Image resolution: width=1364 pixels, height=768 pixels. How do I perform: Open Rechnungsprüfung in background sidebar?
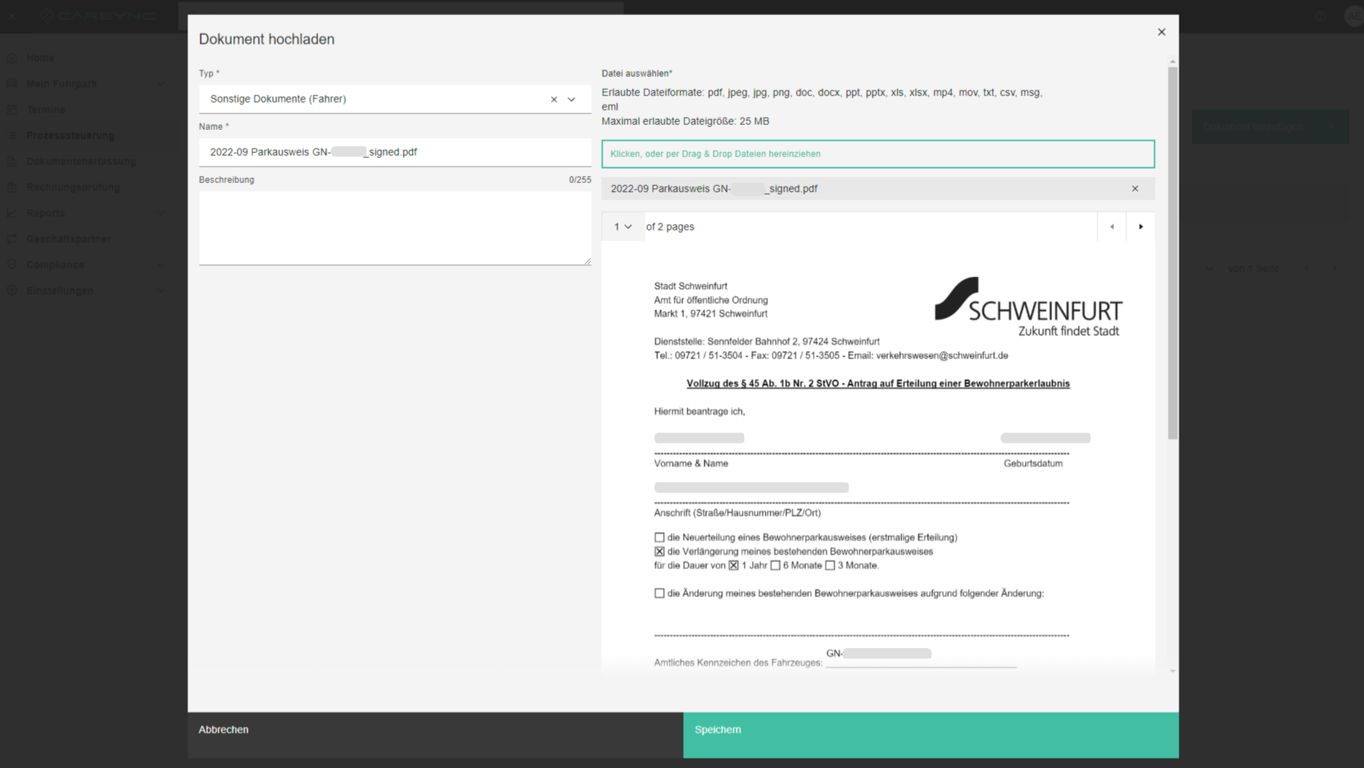tap(73, 187)
